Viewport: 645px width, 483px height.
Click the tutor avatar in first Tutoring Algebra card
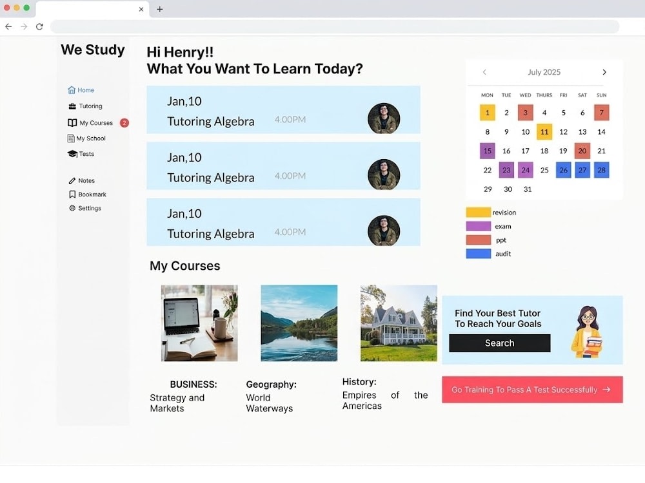[x=384, y=118]
